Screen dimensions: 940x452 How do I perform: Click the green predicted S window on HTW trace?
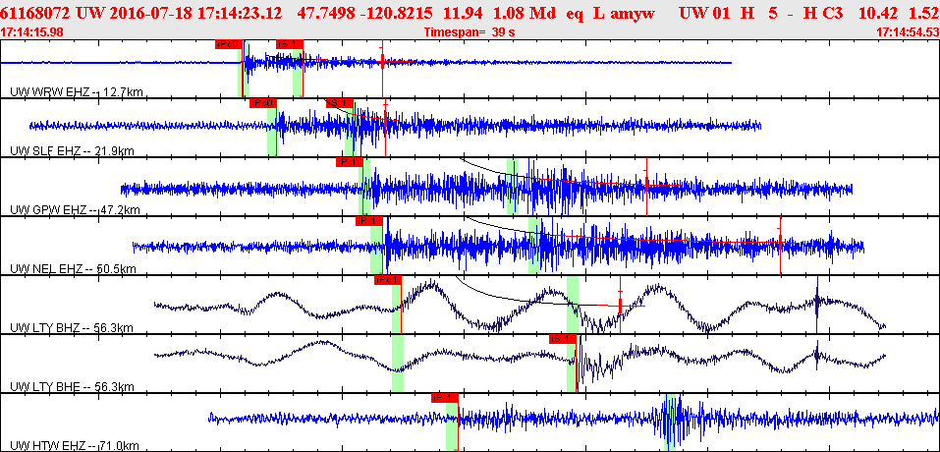point(671,422)
